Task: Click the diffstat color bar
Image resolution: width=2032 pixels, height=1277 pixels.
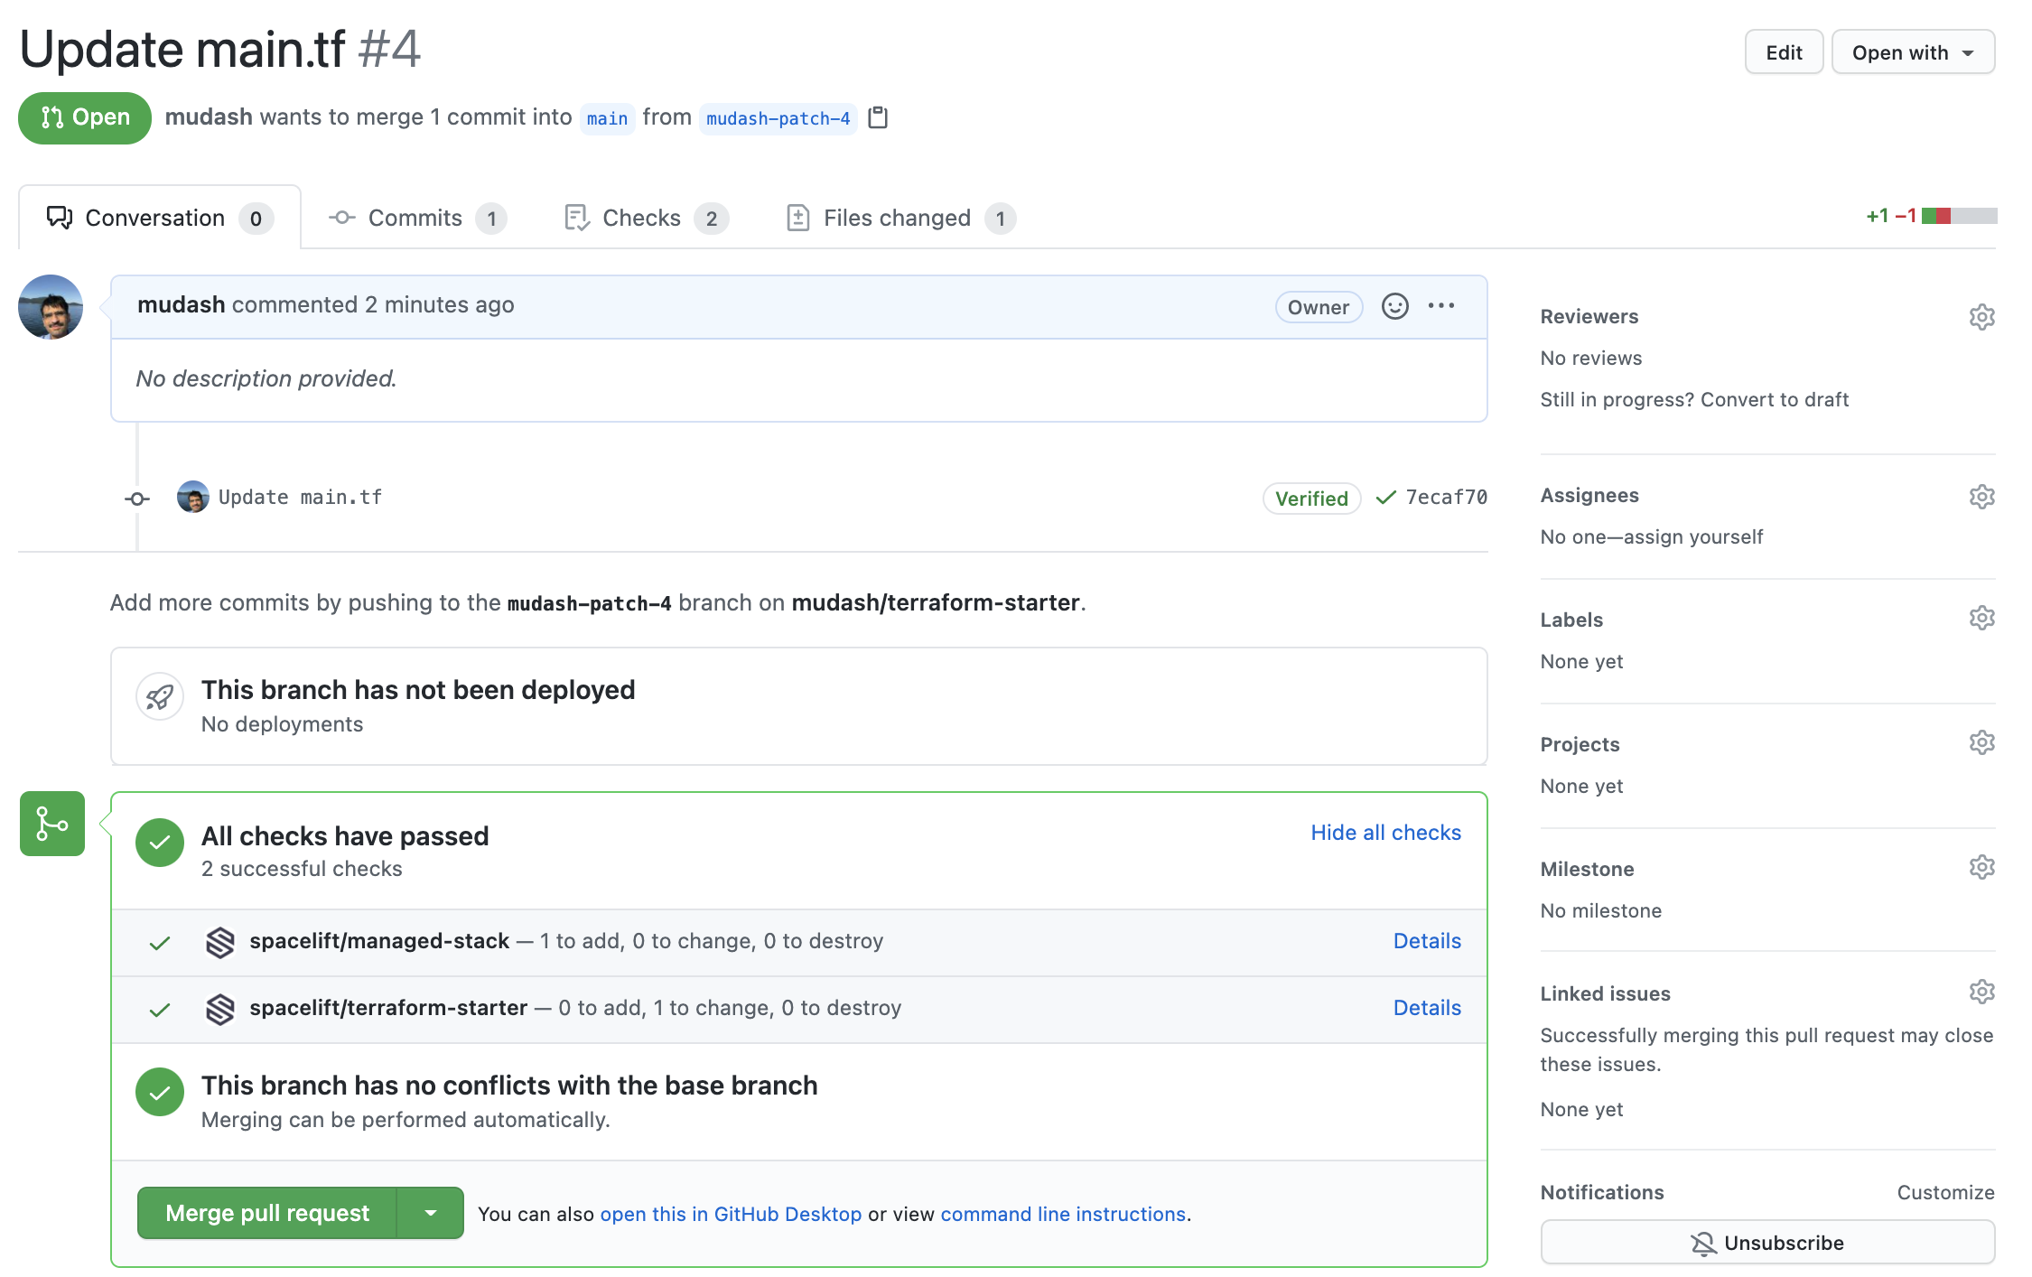Action: pos(1959,216)
